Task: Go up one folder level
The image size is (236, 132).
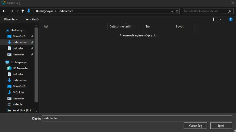Action: pos(23,11)
